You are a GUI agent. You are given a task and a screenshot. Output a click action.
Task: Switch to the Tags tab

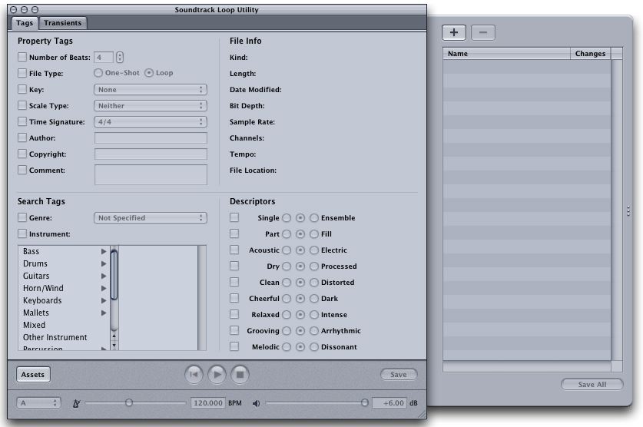pyautogui.click(x=25, y=23)
